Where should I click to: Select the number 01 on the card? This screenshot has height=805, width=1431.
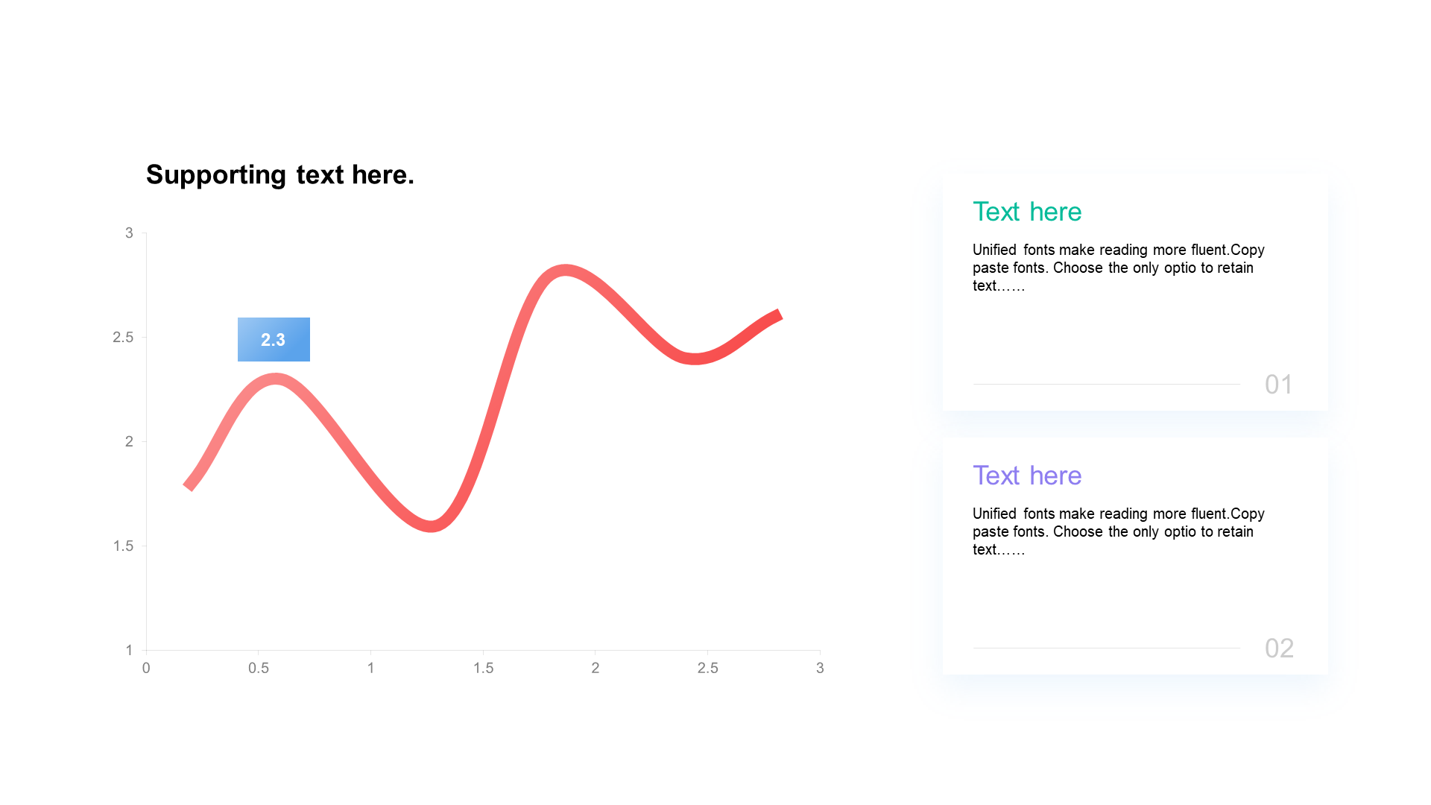pos(1278,385)
